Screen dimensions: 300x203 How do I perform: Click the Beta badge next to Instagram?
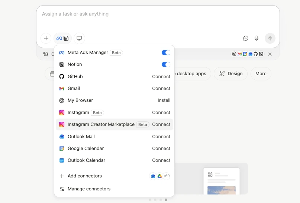click(97, 113)
